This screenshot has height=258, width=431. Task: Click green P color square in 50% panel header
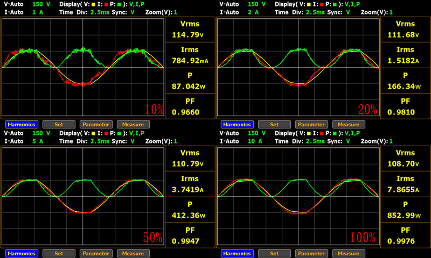(119, 133)
